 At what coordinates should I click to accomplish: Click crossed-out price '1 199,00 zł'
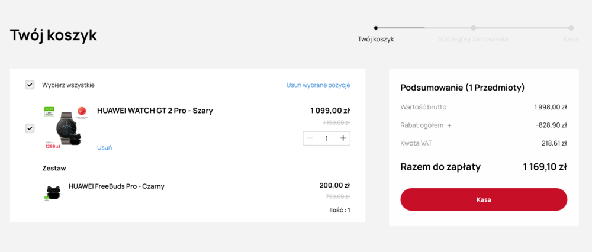(x=336, y=122)
